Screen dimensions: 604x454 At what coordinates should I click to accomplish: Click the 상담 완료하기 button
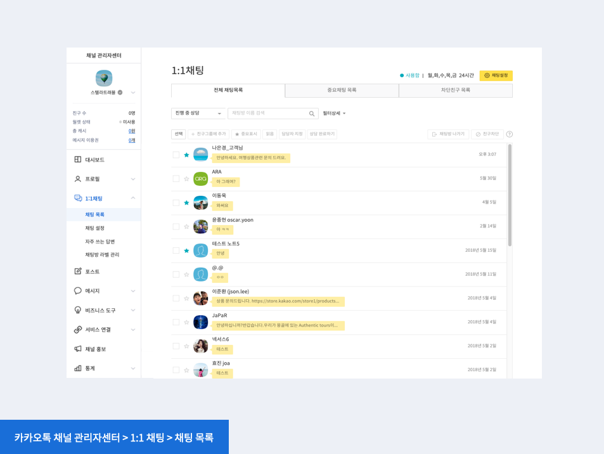(x=322, y=134)
